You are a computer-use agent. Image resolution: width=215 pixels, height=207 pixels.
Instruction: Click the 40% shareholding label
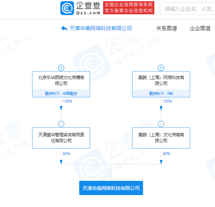167,154
